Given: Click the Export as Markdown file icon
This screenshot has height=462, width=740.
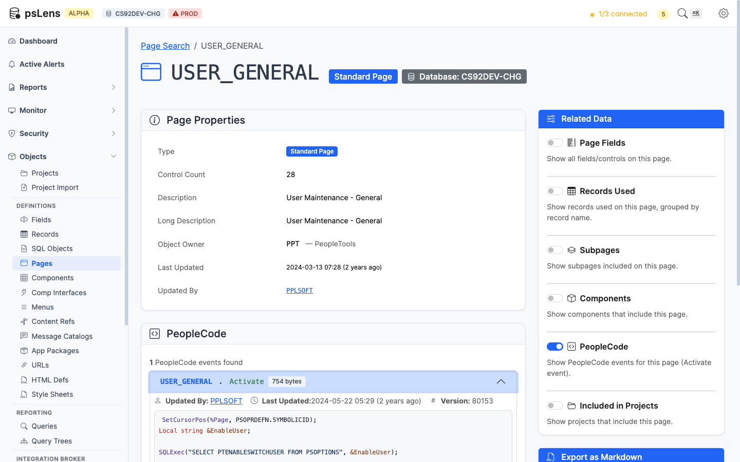Looking at the screenshot, I should pyautogui.click(x=551, y=457).
